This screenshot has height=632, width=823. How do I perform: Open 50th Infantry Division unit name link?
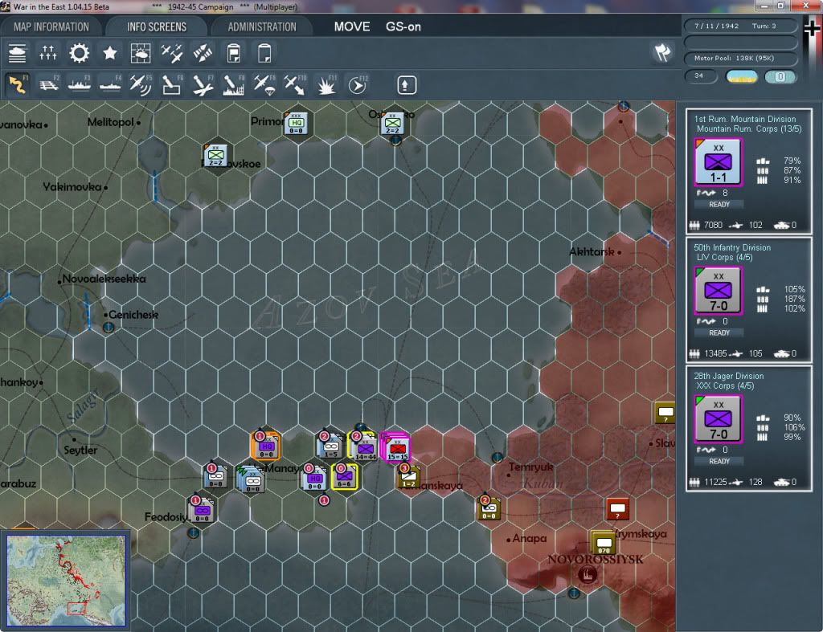coord(732,247)
